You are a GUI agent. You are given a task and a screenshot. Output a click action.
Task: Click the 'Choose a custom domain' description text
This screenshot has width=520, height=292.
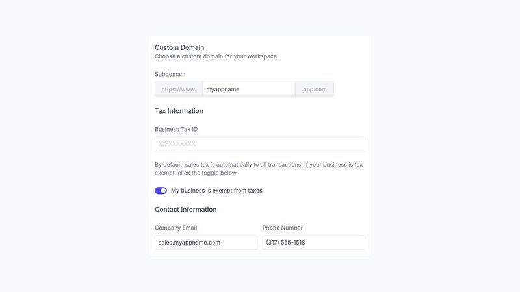216,56
